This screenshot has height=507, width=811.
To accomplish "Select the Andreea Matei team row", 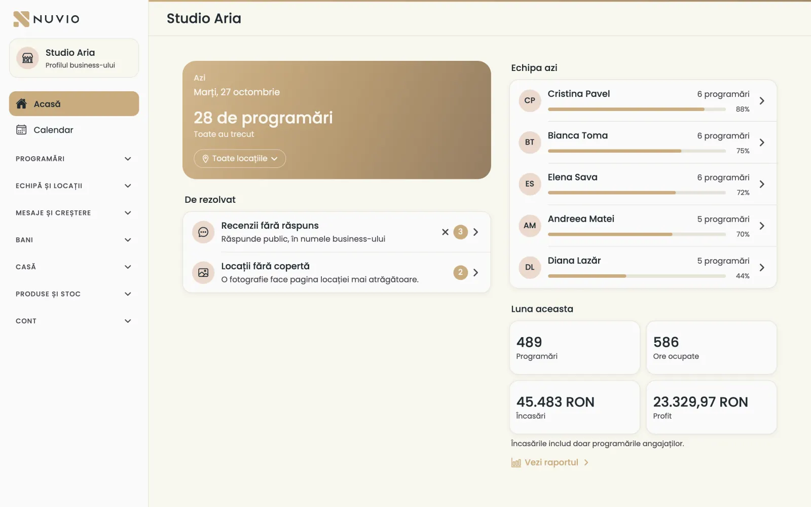I will (x=643, y=226).
